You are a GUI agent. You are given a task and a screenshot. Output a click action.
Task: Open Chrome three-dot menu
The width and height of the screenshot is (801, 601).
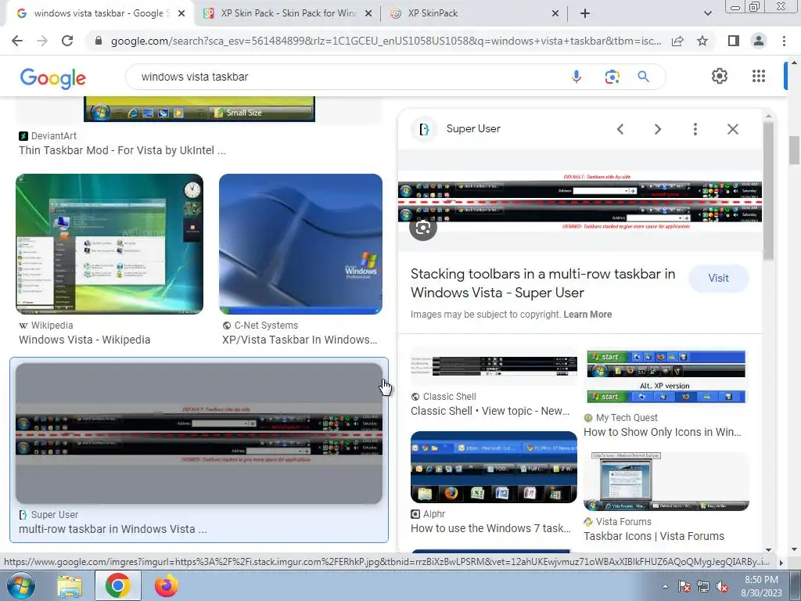784,41
